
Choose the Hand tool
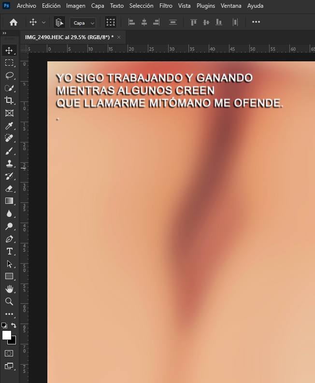pyautogui.click(x=9, y=289)
